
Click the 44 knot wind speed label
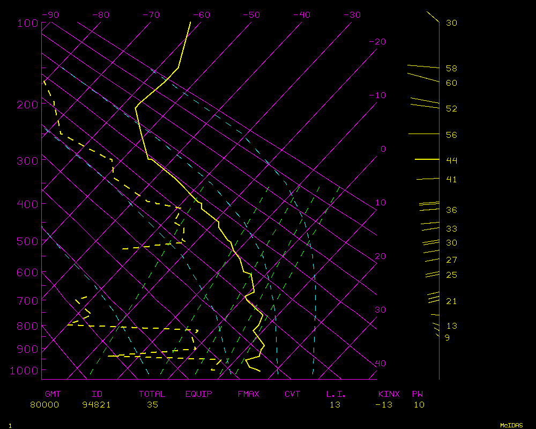pos(451,160)
